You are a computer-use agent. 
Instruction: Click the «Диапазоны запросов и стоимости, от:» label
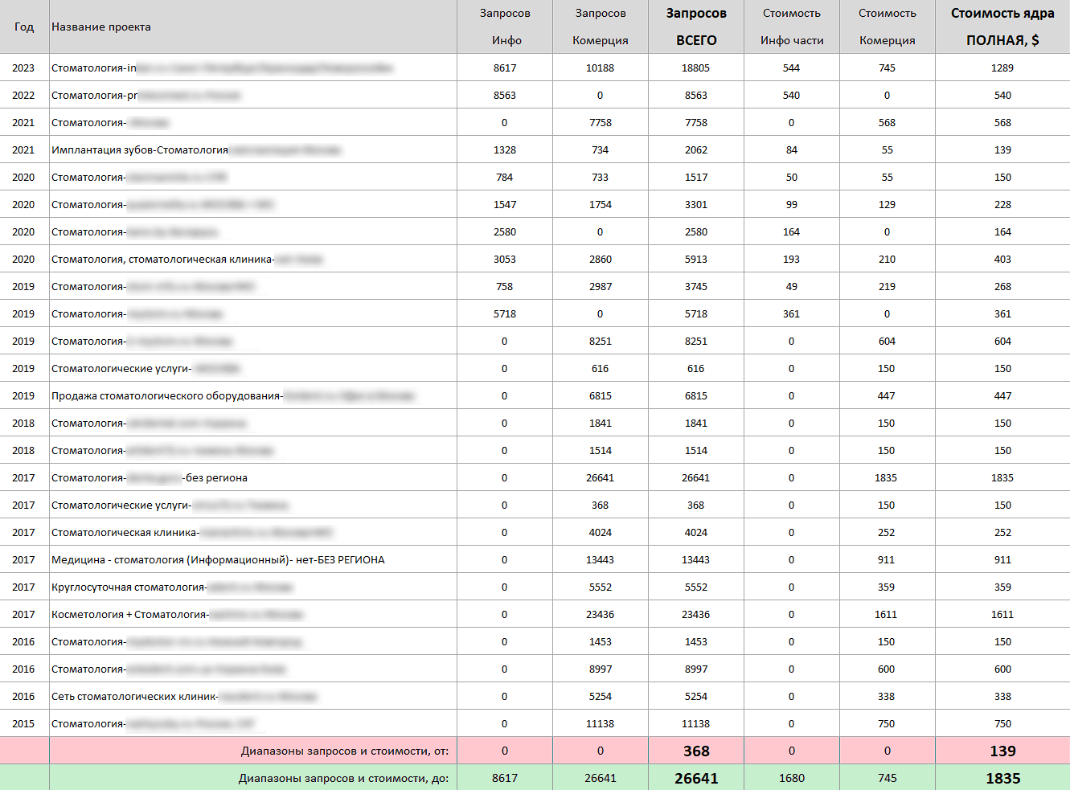(346, 751)
